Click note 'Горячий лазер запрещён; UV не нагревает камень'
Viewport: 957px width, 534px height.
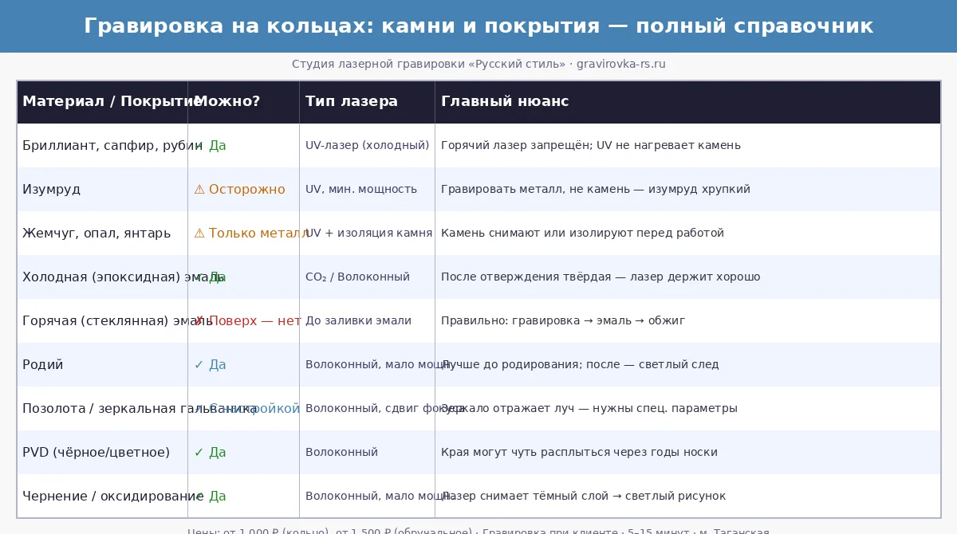coord(591,146)
